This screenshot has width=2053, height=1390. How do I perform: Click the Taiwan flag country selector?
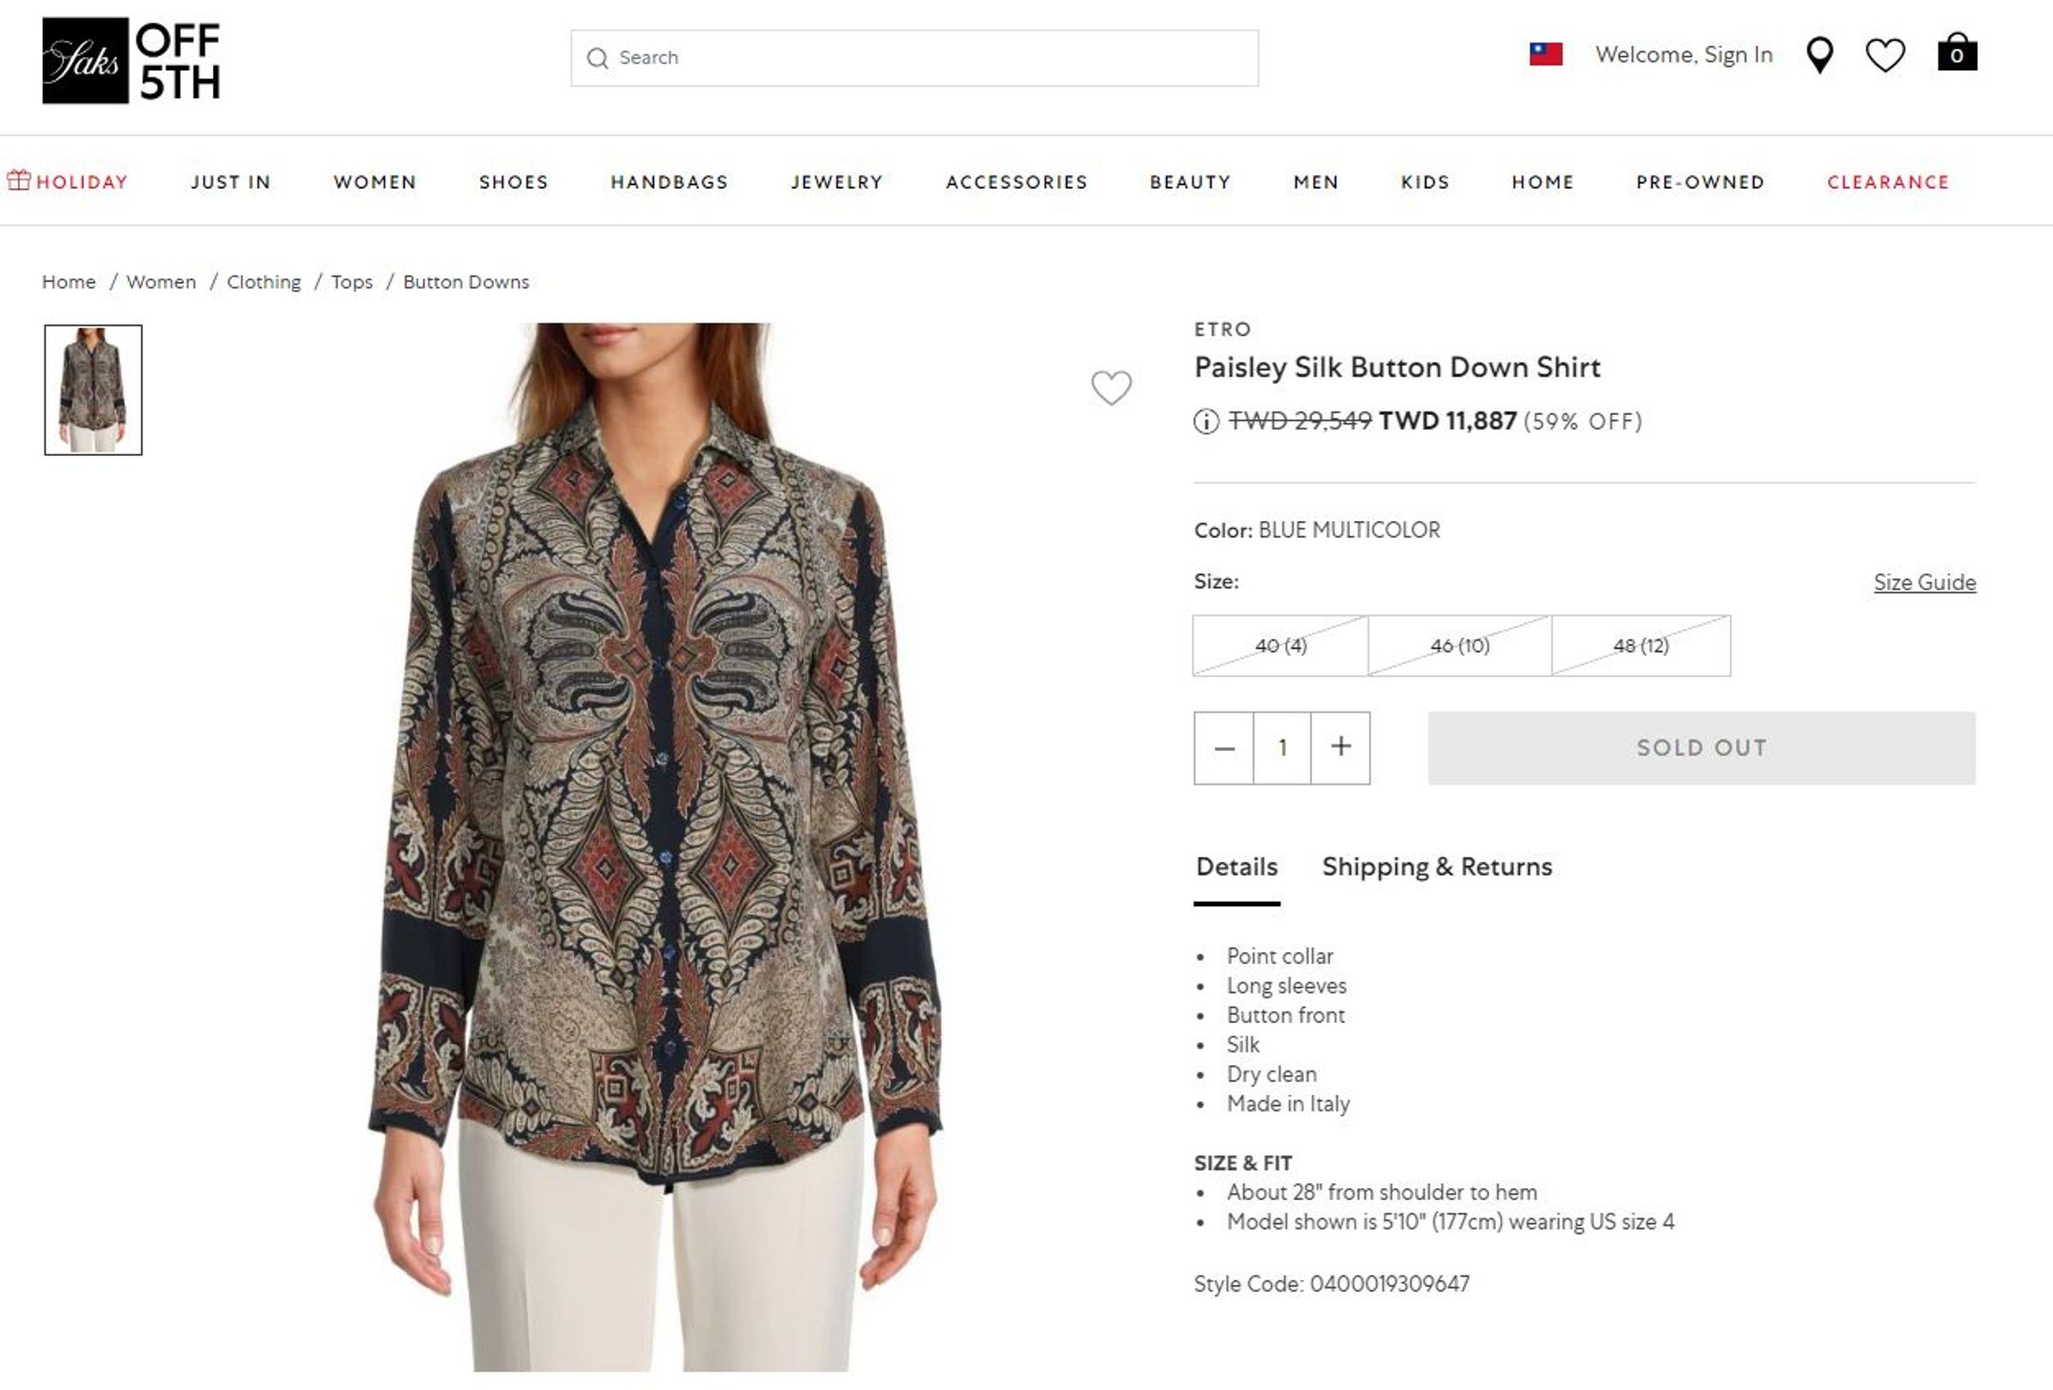(1546, 55)
